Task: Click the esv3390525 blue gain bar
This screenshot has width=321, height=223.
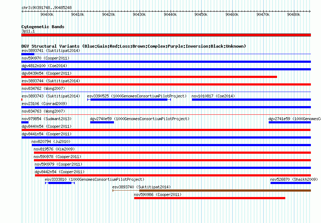Action: [129, 100]
